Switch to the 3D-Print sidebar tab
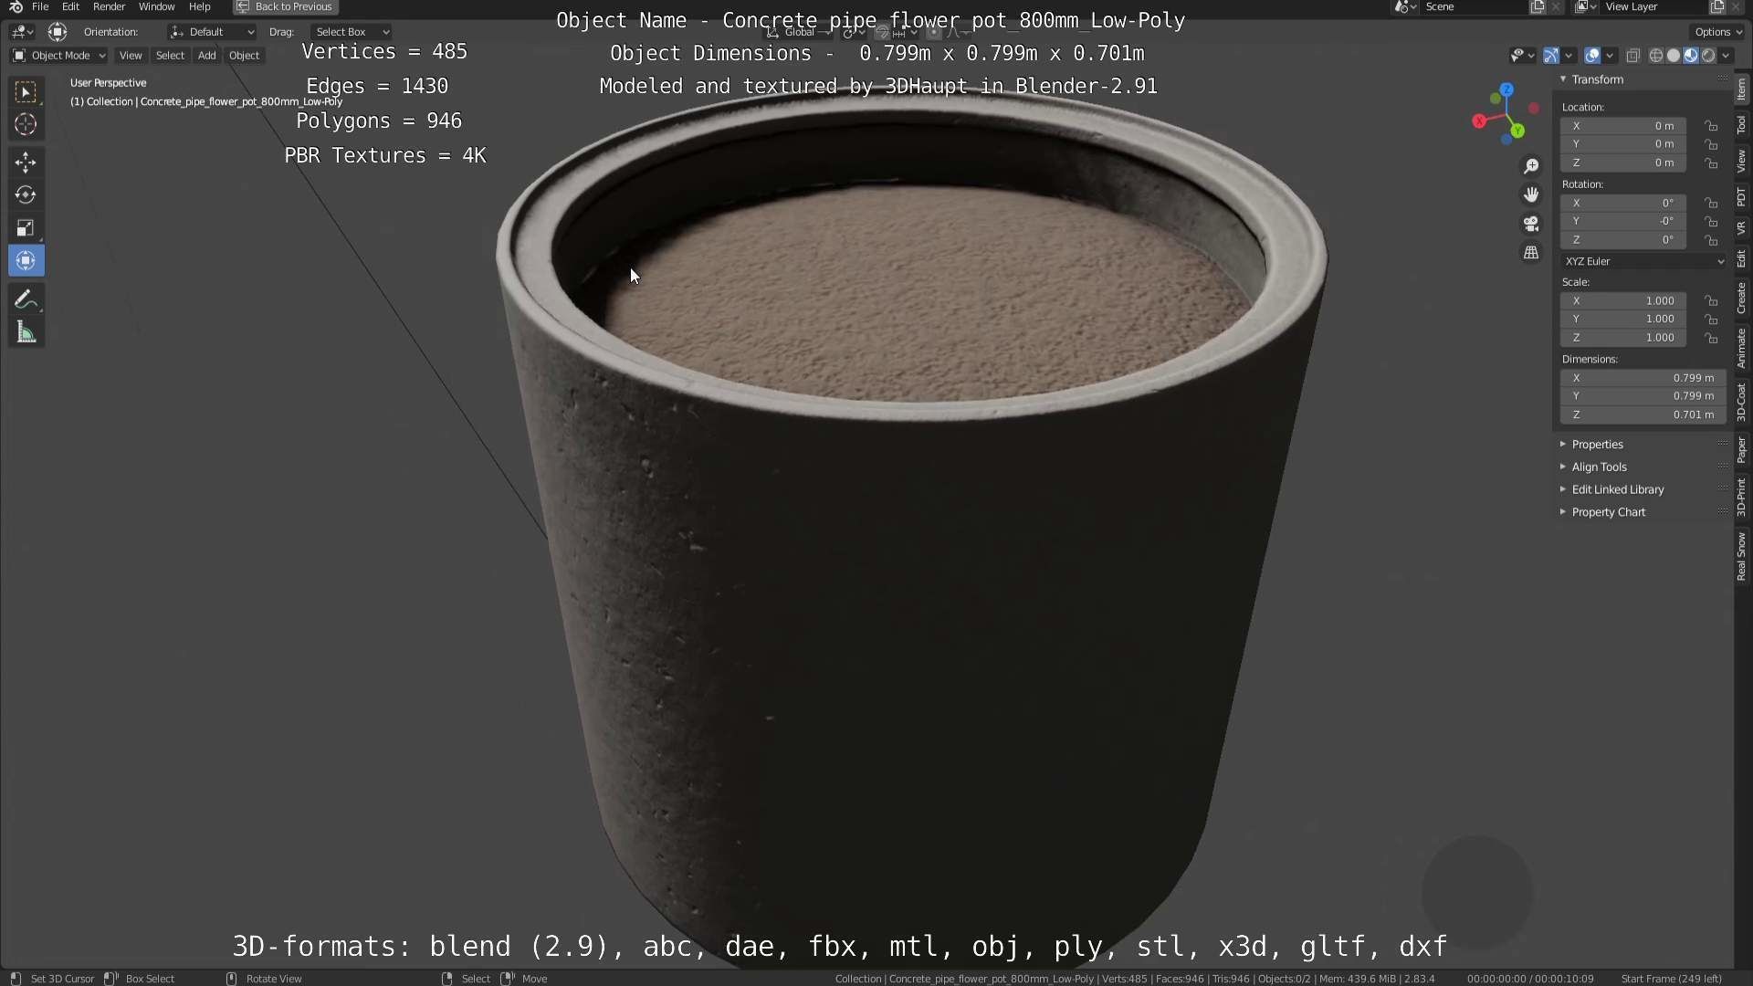 coord(1741,497)
